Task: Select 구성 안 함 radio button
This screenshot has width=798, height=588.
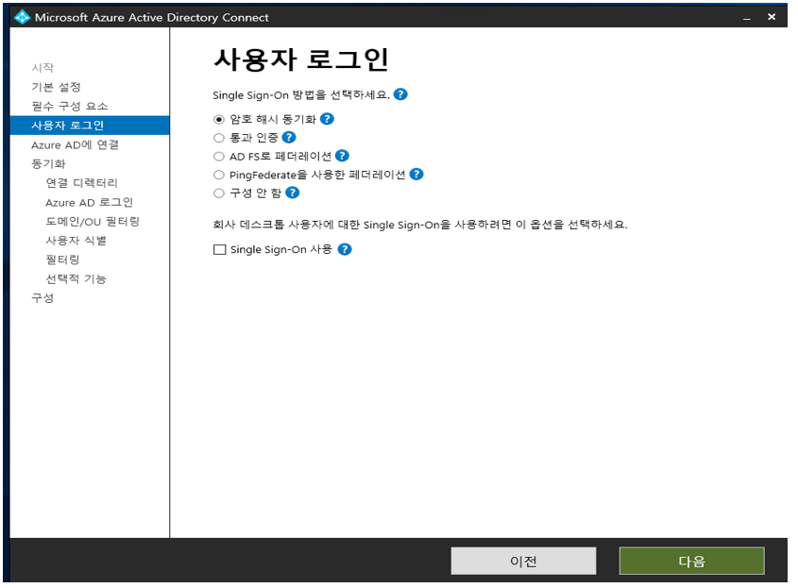Action: pyautogui.click(x=219, y=193)
